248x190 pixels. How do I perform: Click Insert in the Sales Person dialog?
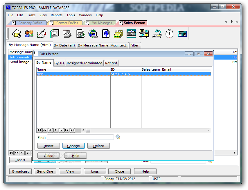click(x=48, y=146)
